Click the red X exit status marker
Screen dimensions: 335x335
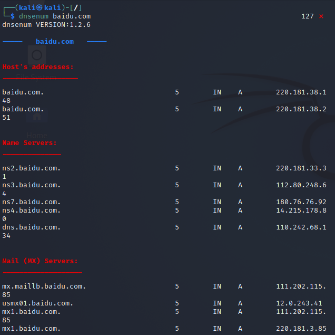[321, 16]
